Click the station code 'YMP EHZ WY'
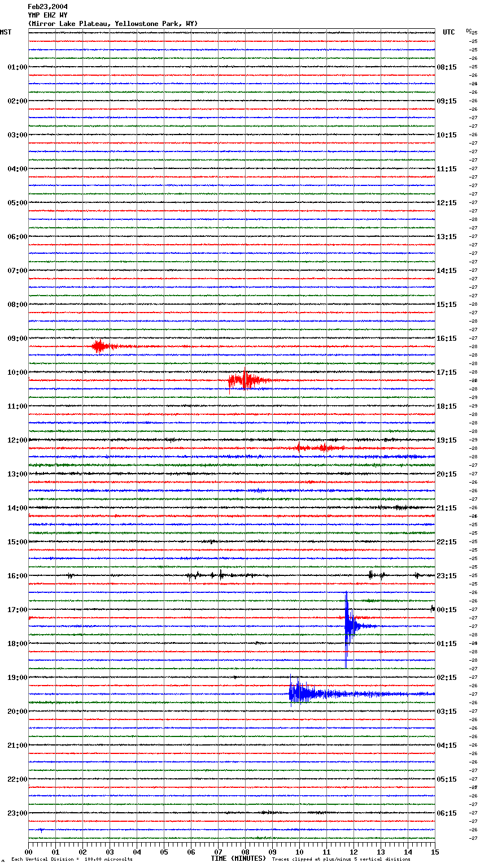The height and width of the screenshot is (867, 480). coord(47,15)
